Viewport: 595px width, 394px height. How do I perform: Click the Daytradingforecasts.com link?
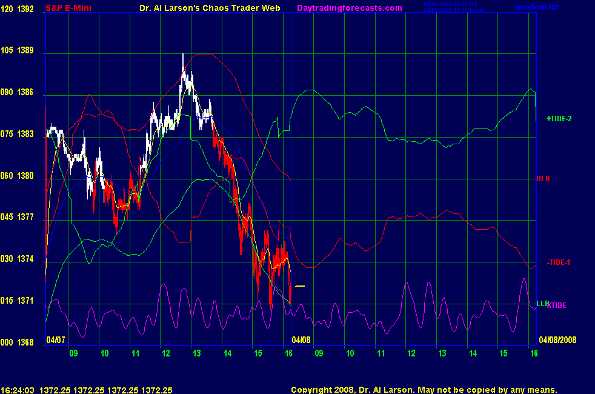(x=349, y=8)
